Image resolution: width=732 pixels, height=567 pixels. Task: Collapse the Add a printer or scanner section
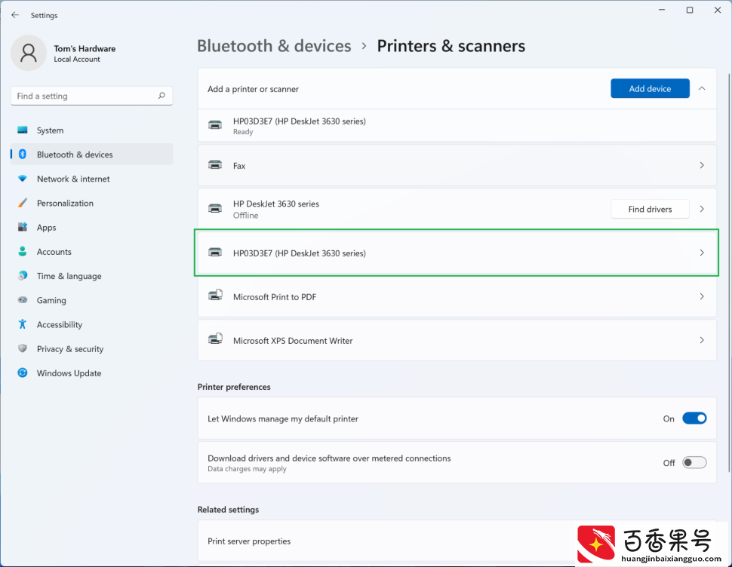click(702, 89)
